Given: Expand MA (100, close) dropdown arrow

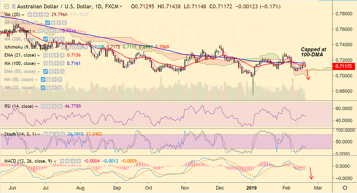Looking at the screenshot, I should point(39,64).
